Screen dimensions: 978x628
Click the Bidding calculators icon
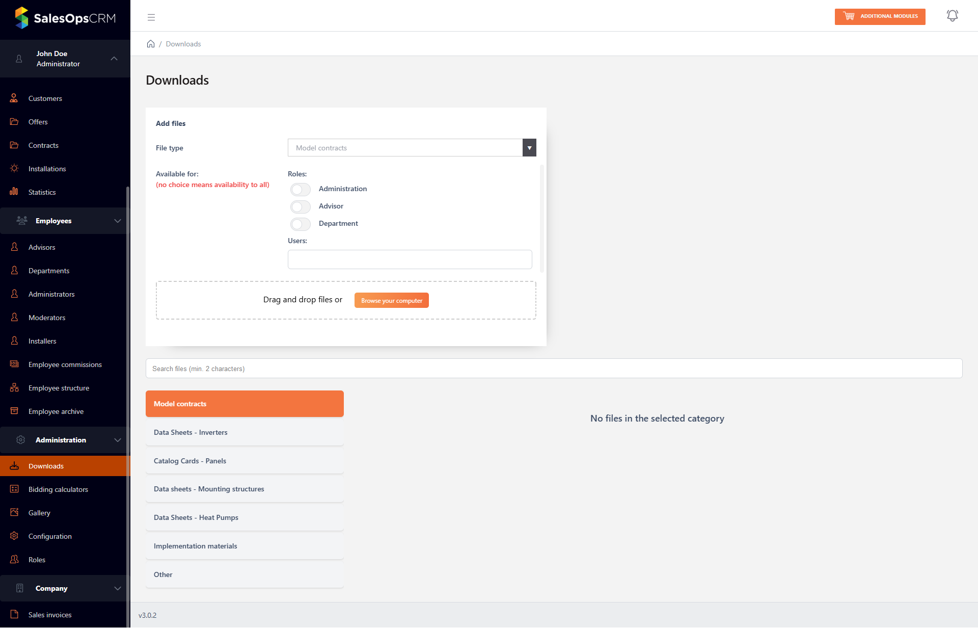click(x=14, y=489)
